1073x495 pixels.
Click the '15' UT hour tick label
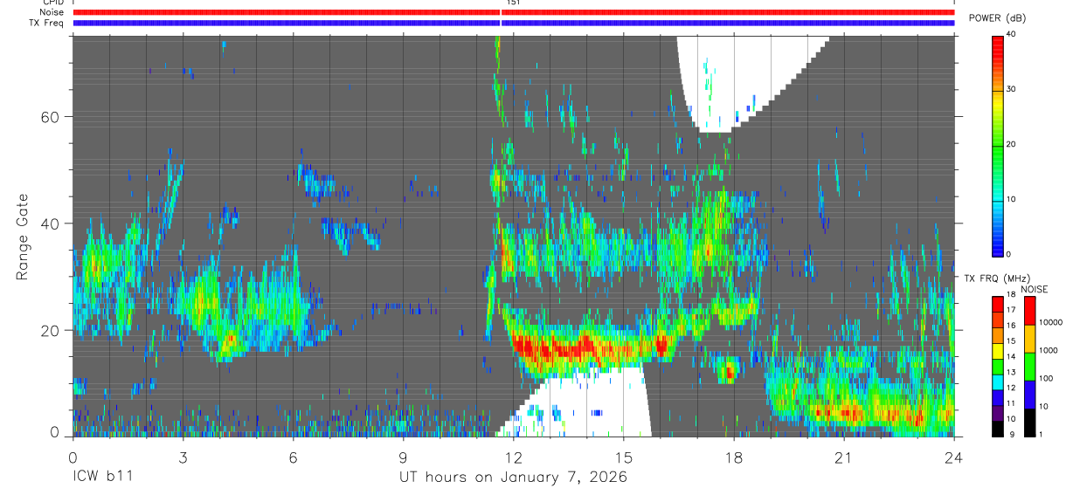click(x=624, y=457)
